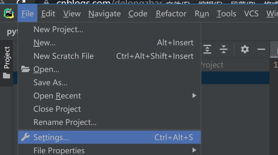Open the Refactor menu
This screenshot has width=278, height=155.
171,14
